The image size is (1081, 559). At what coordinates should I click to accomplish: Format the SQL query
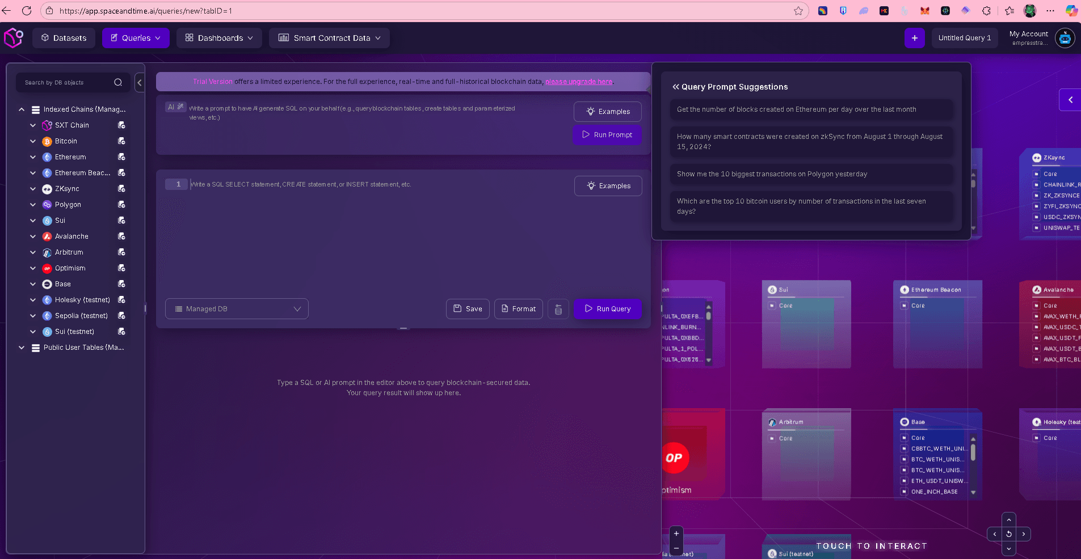click(519, 309)
